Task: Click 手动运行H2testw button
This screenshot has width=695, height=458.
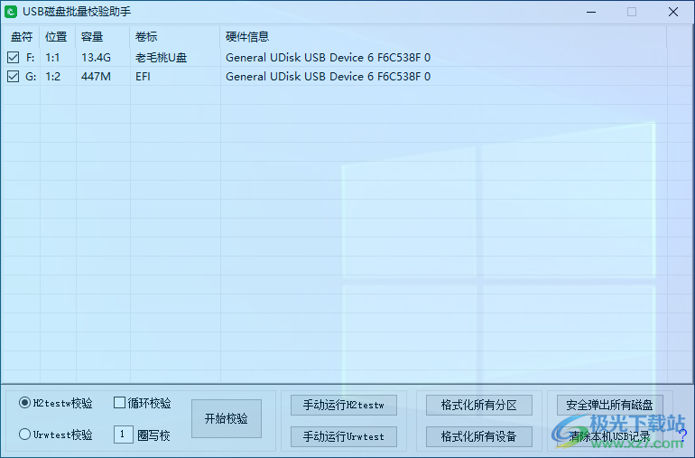Action: pyautogui.click(x=344, y=406)
